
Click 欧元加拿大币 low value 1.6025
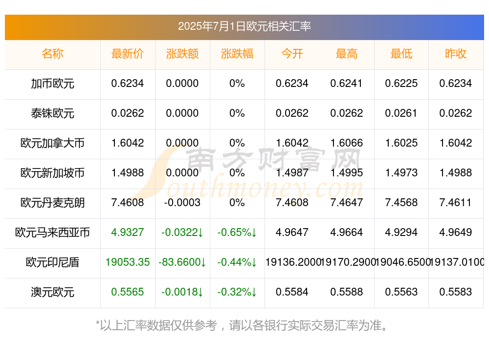[x=401, y=143]
